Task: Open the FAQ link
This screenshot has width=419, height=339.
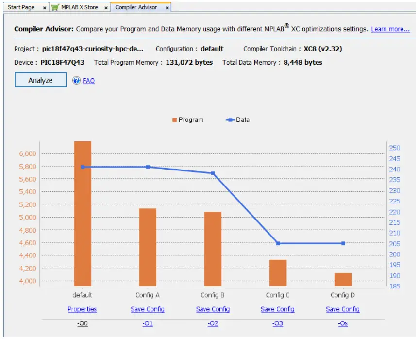Action: pos(88,81)
